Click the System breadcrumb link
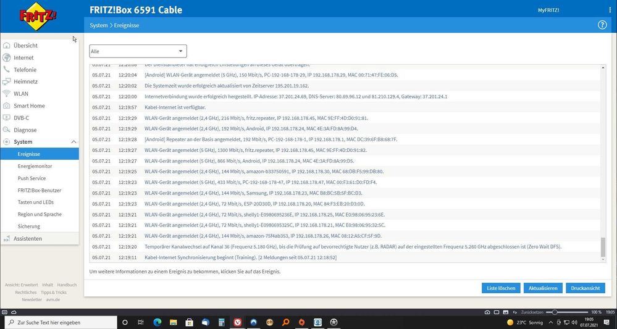 pos(98,25)
